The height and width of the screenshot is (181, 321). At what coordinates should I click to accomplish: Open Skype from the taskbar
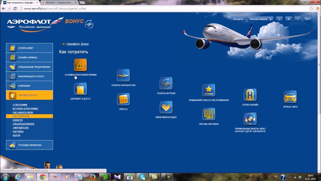[142, 177]
